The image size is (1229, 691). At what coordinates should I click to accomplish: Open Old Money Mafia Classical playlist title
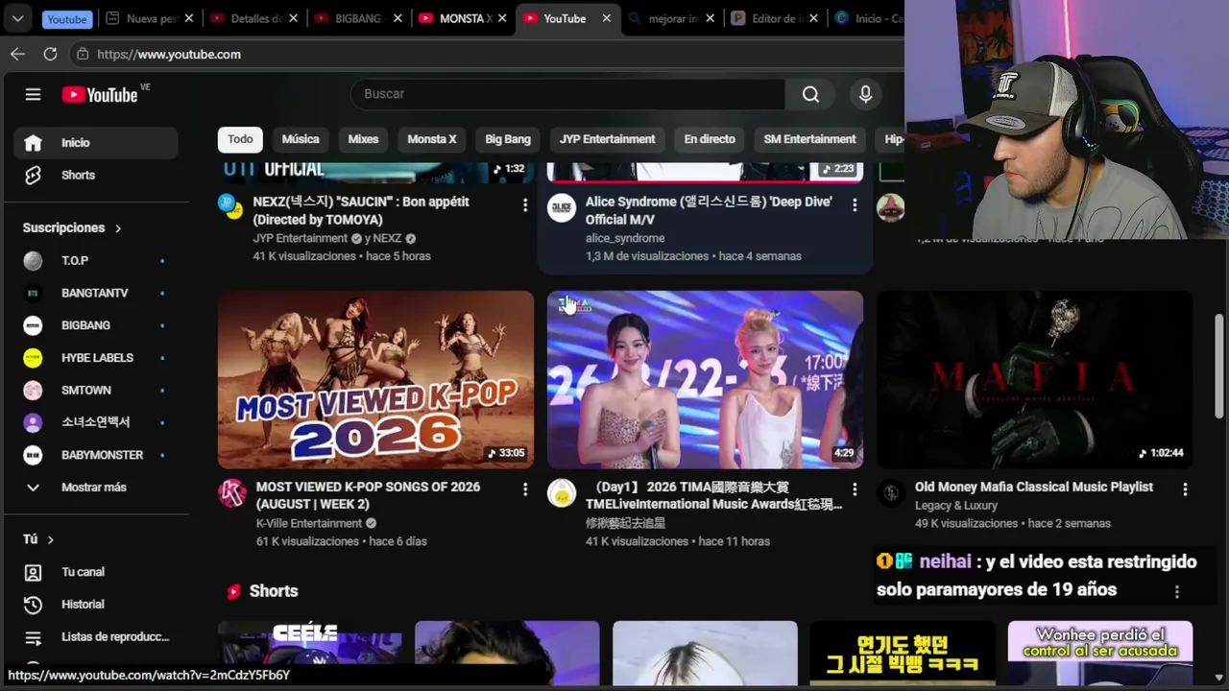(1034, 488)
